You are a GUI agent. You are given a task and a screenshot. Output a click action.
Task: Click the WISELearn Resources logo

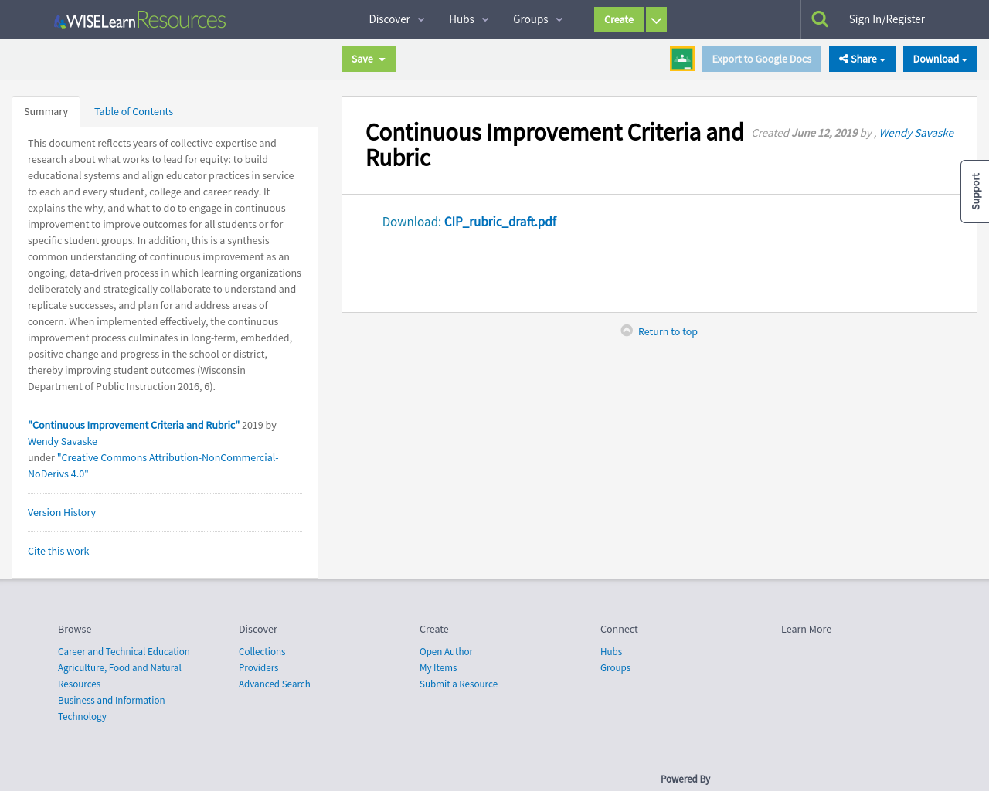139,19
